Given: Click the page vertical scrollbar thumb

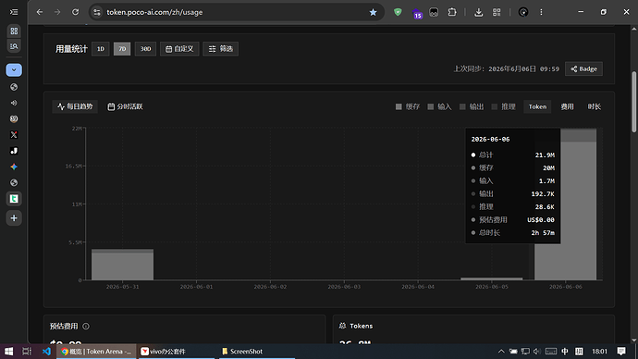Looking at the screenshot, I should [x=634, y=102].
